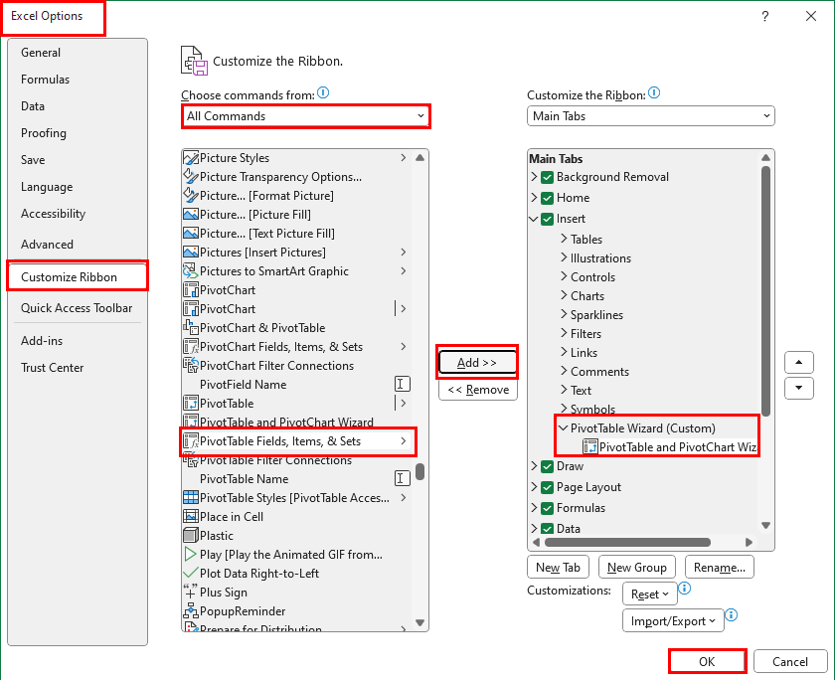
Task: Expand the Charts group
Action: [564, 295]
